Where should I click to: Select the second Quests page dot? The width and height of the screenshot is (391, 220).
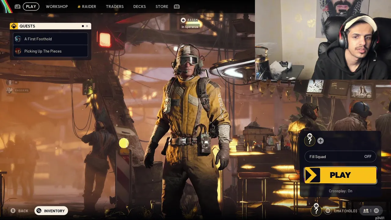click(x=87, y=26)
